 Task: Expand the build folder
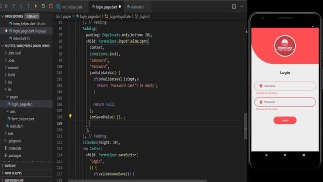[10, 75]
